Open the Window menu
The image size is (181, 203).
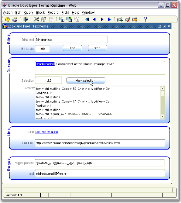click(88, 13)
